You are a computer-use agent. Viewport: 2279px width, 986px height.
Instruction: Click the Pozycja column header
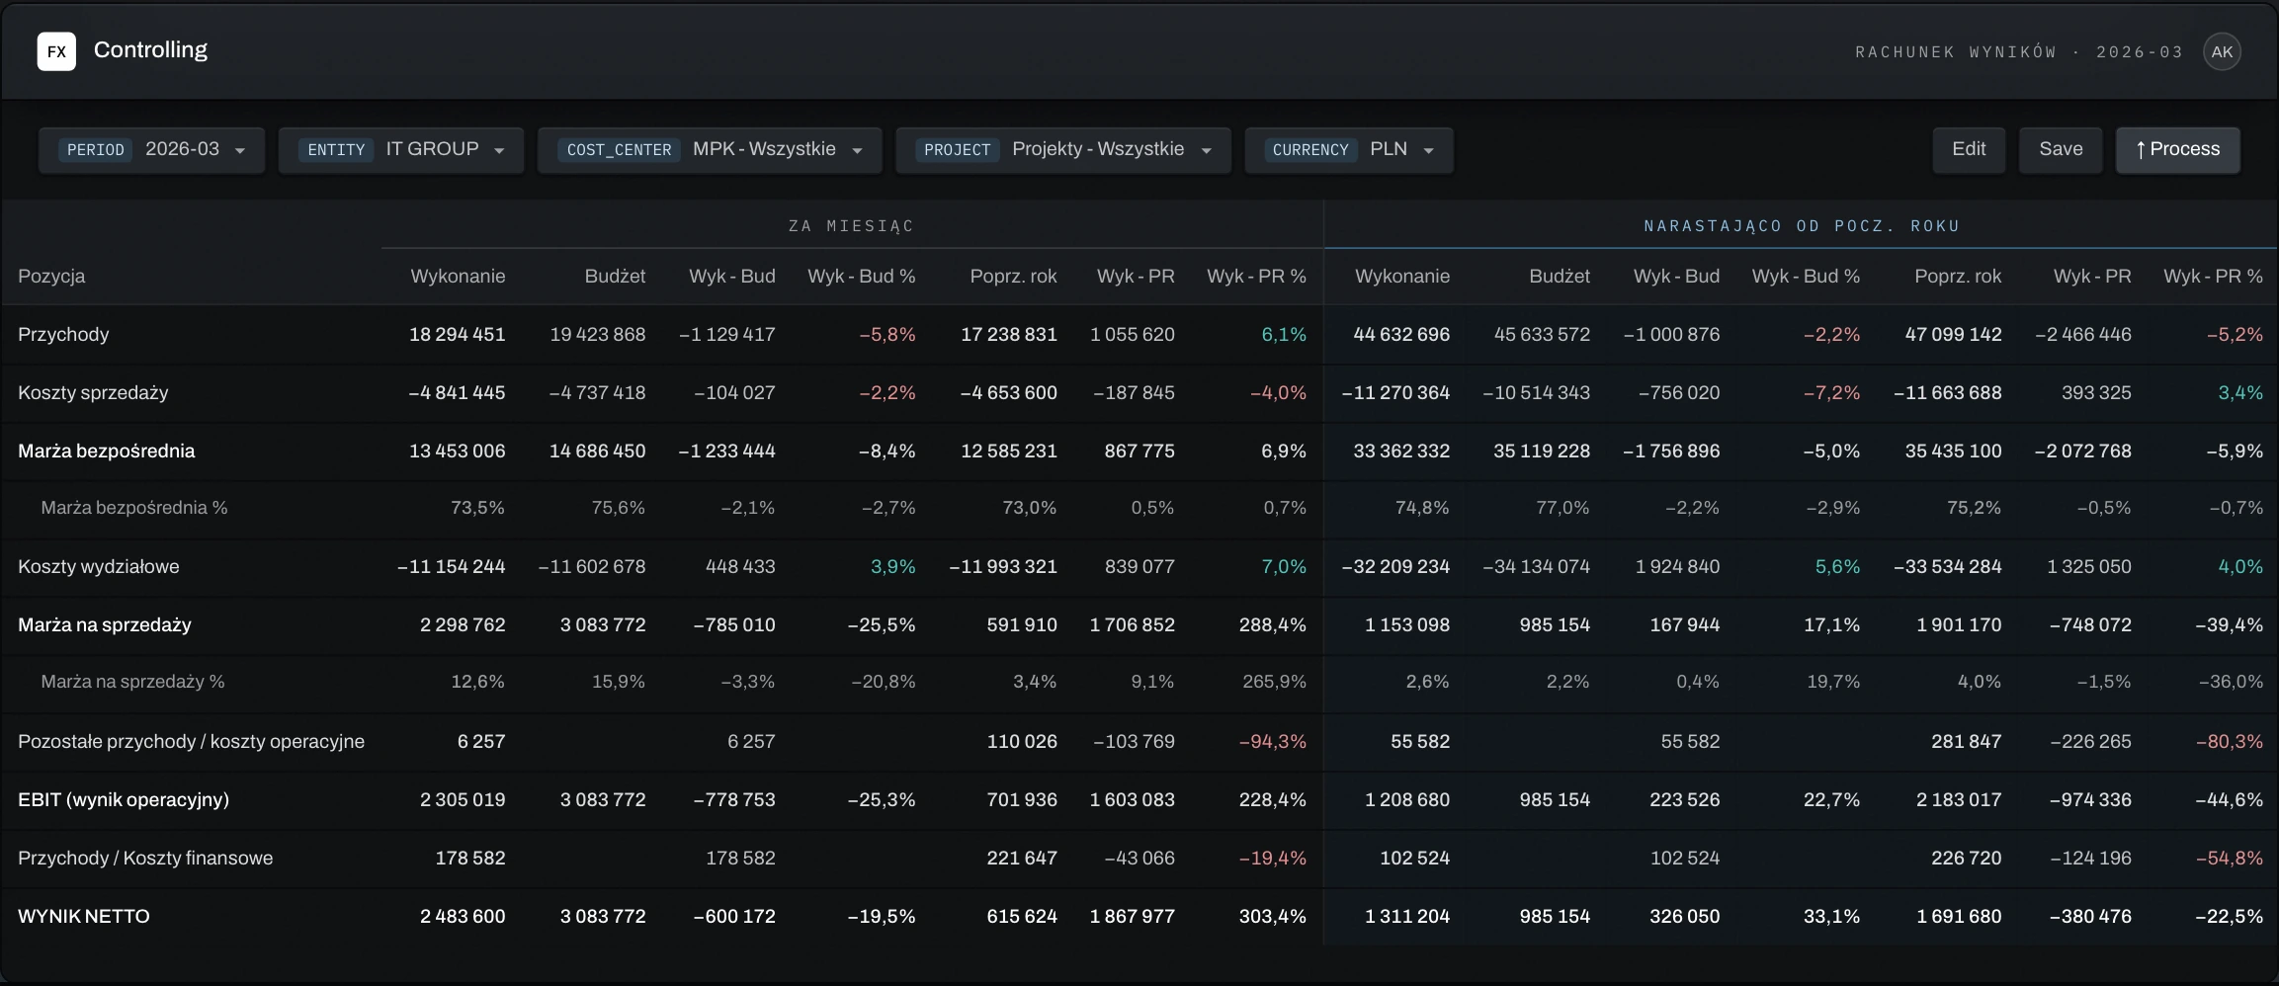(51, 277)
